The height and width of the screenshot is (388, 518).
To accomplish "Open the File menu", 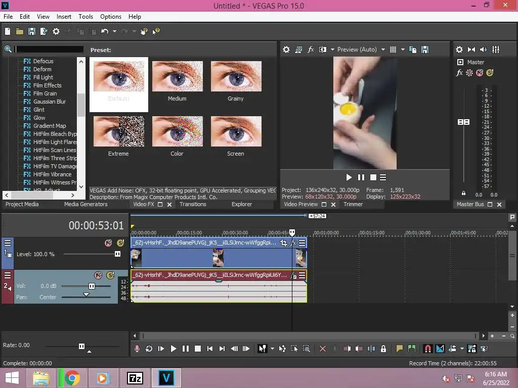I will (8, 17).
